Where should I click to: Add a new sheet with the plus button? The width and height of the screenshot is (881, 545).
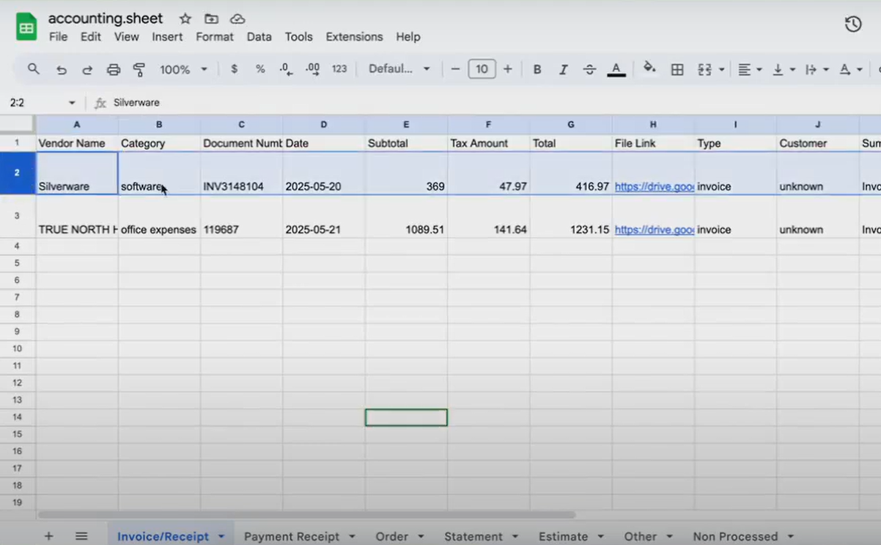pos(48,536)
